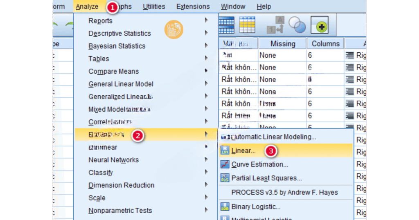The image size is (419, 220).
Task: Select Linear... from the Regression submenu
Action: coord(243,150)
